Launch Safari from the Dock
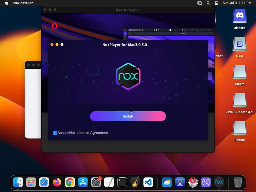The image size is (256, 192). click(44, 182)
